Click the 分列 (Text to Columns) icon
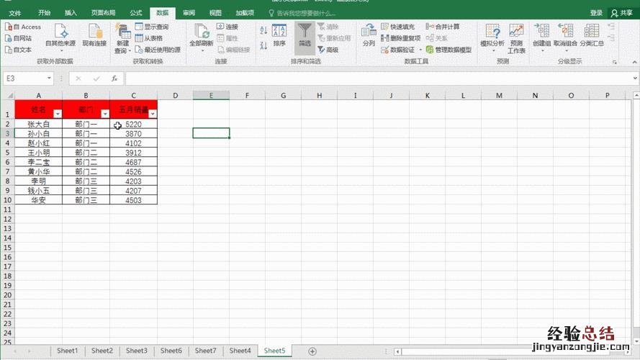This screenshot has width=640, height=360. point(369,33)
